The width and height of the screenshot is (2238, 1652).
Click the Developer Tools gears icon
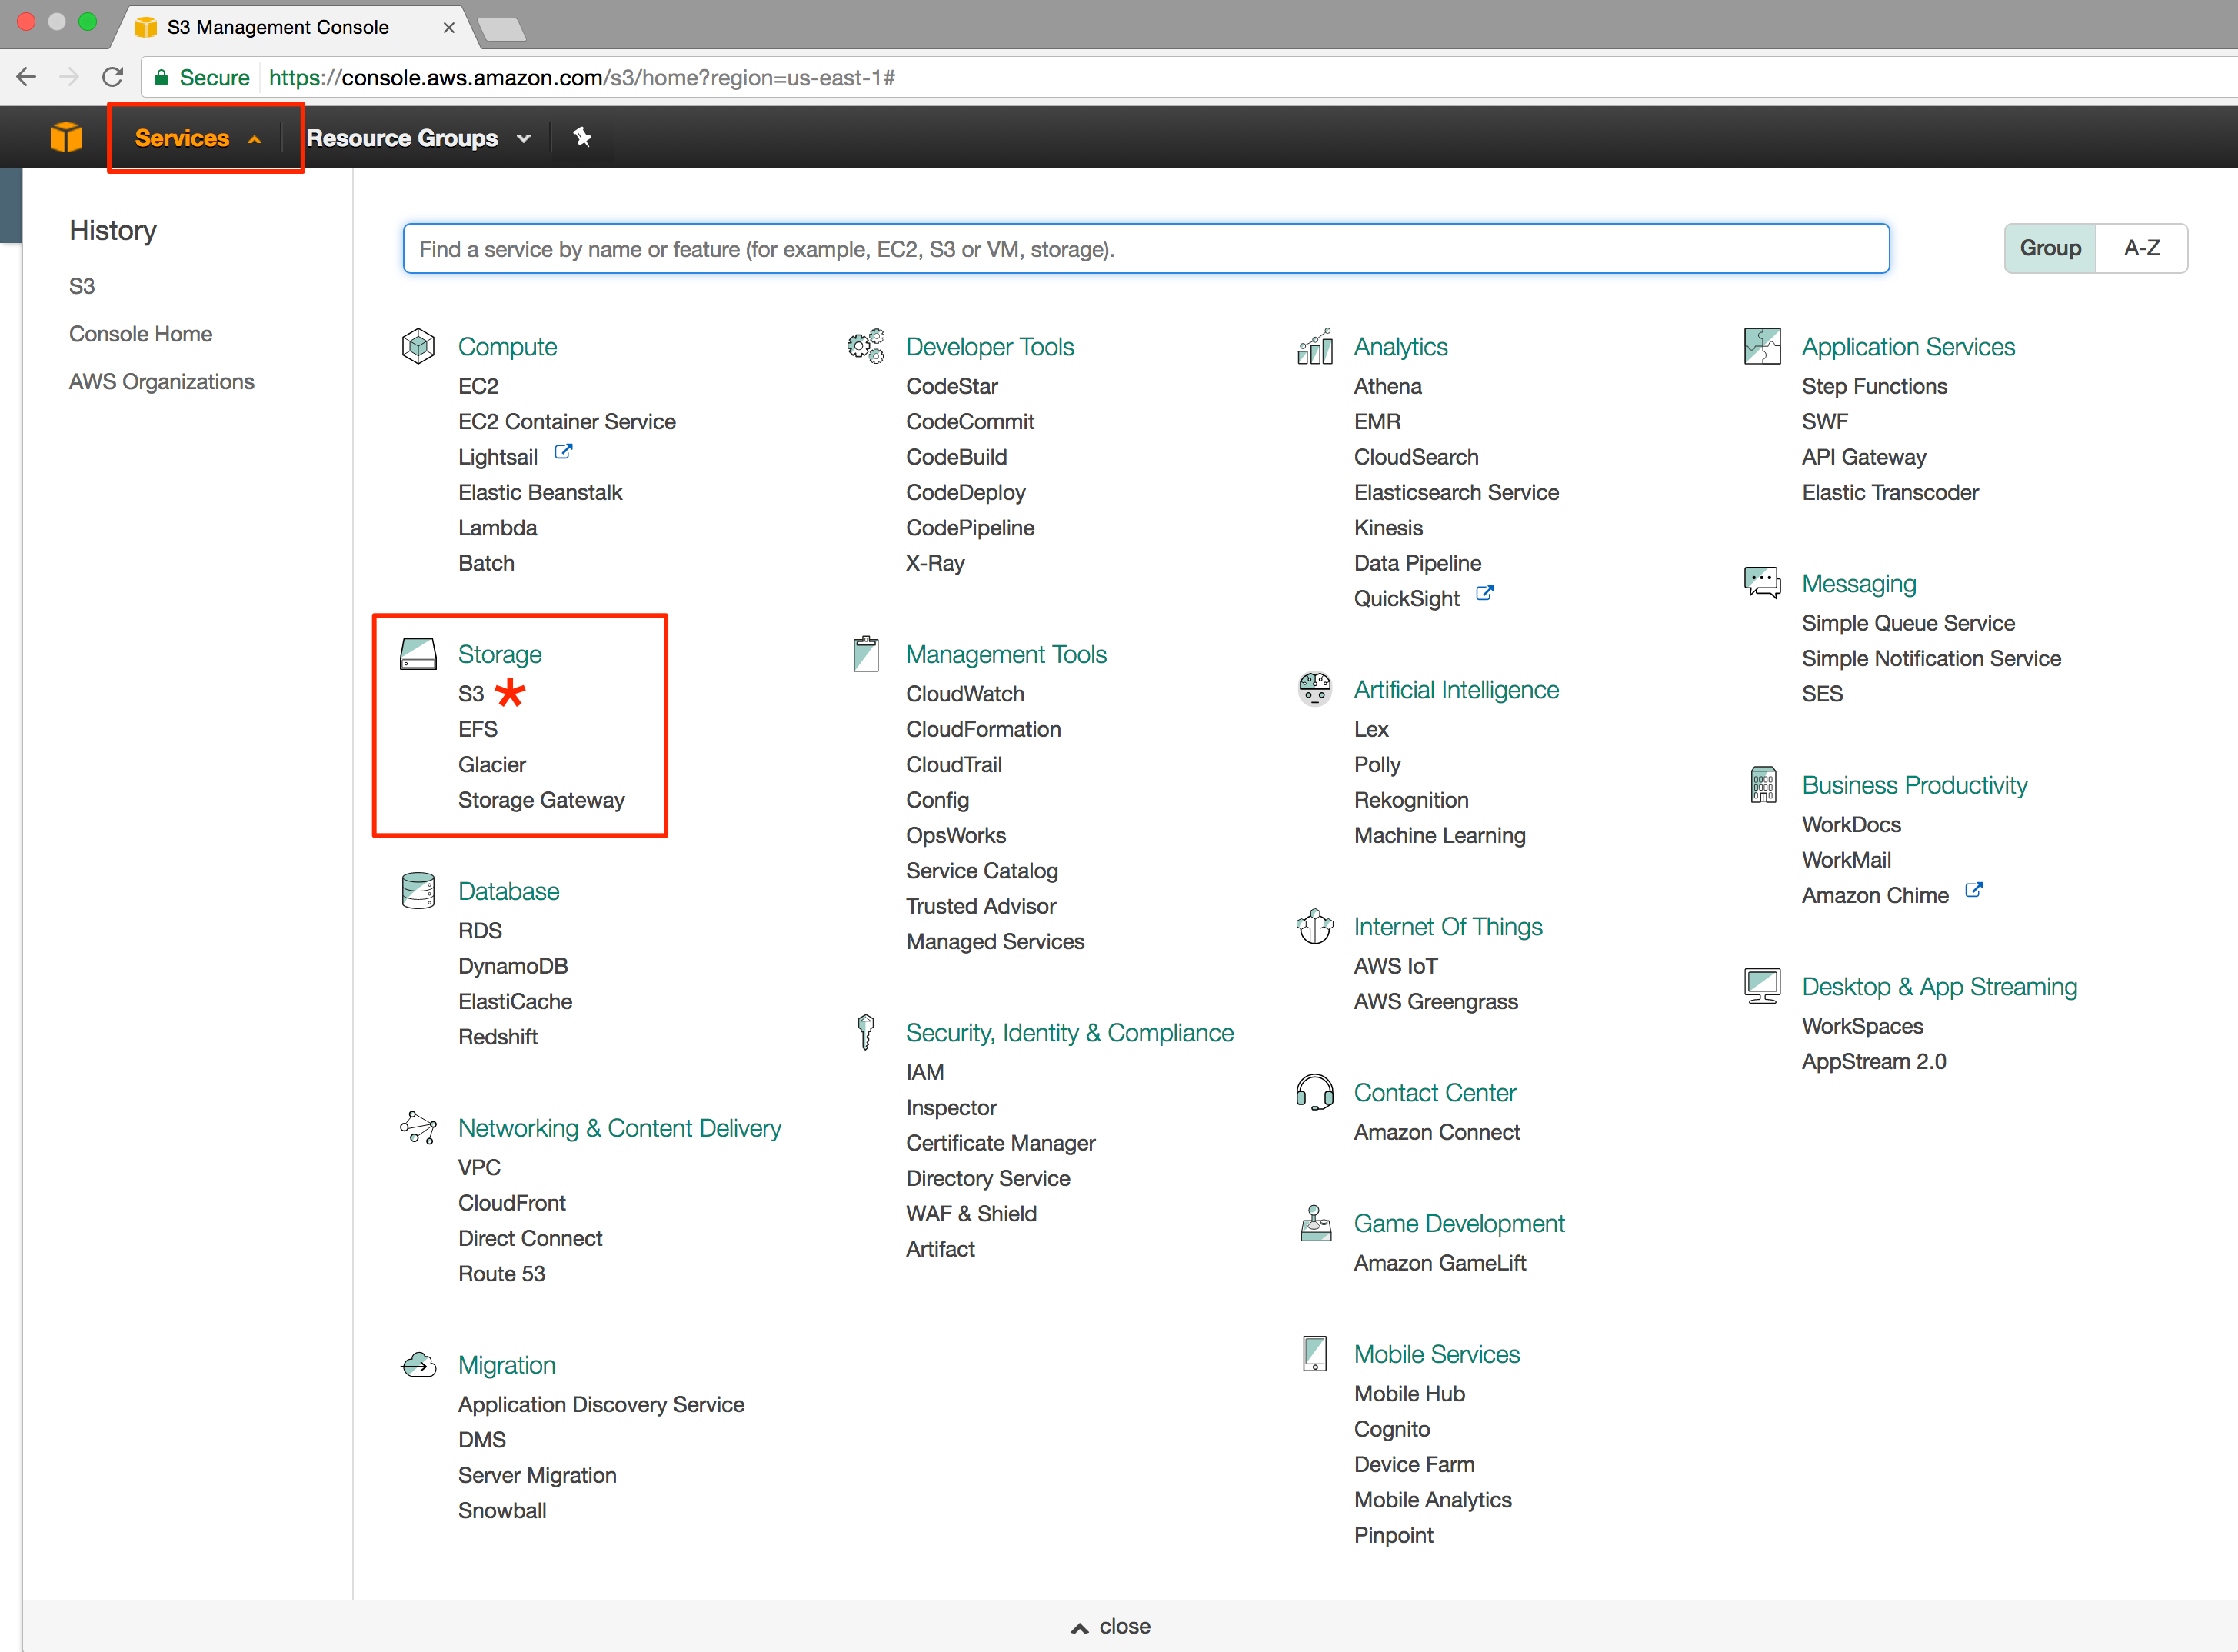(864, 345)
